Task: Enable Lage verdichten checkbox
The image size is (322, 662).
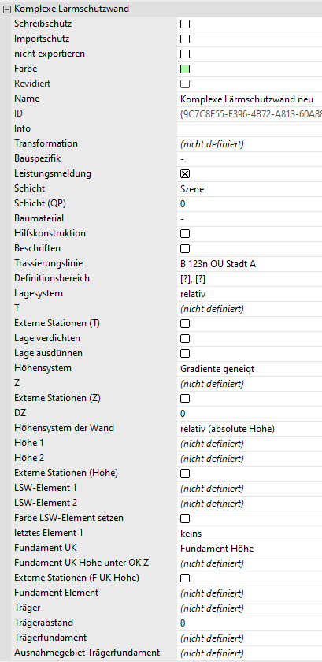Action: (185, 339)
